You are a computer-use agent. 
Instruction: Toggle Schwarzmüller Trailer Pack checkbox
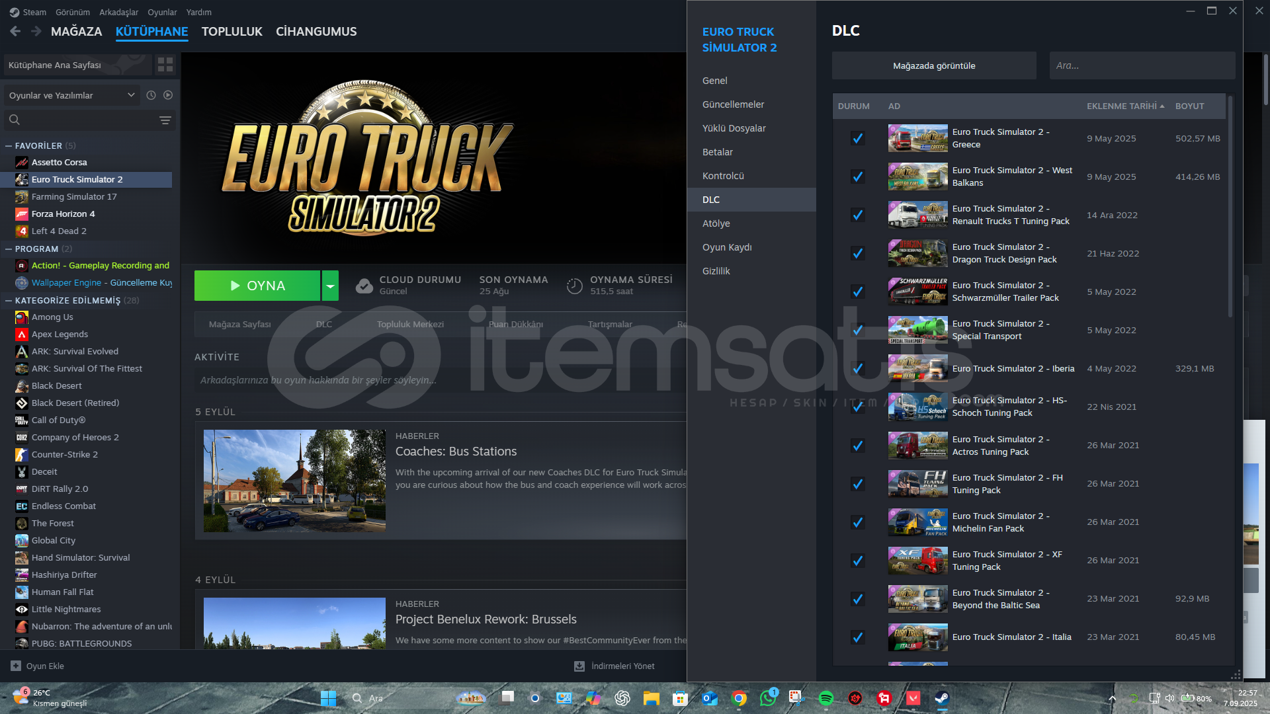[857, 292]
